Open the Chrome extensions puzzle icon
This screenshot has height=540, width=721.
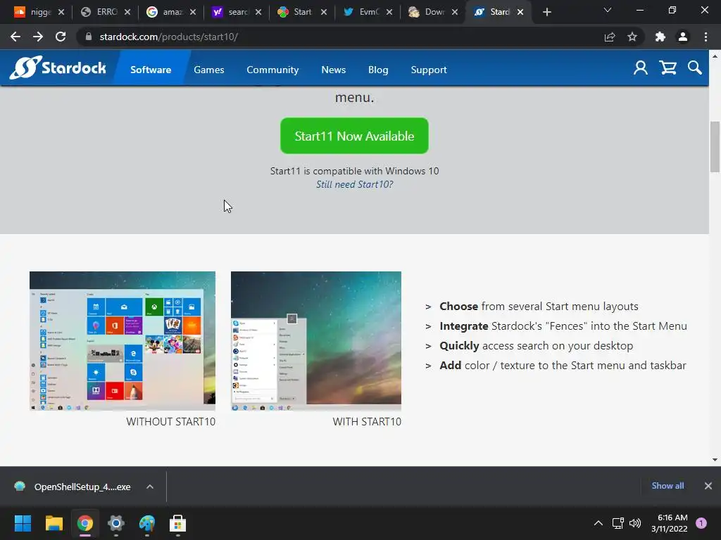click(660, 37)
